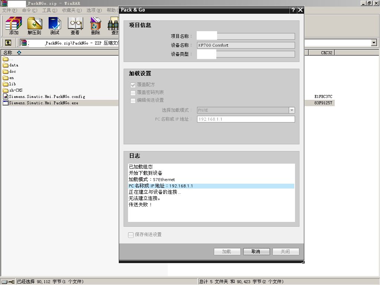Image resolution: width=380 pixels, height=285 pixels.
Task: Go up one folder level in WinRAR
Action: point(8,43)
